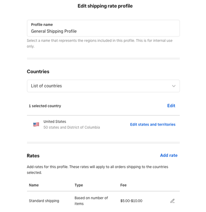Click the Countries section heading
The image size is (206, 212).
point(38,72)
